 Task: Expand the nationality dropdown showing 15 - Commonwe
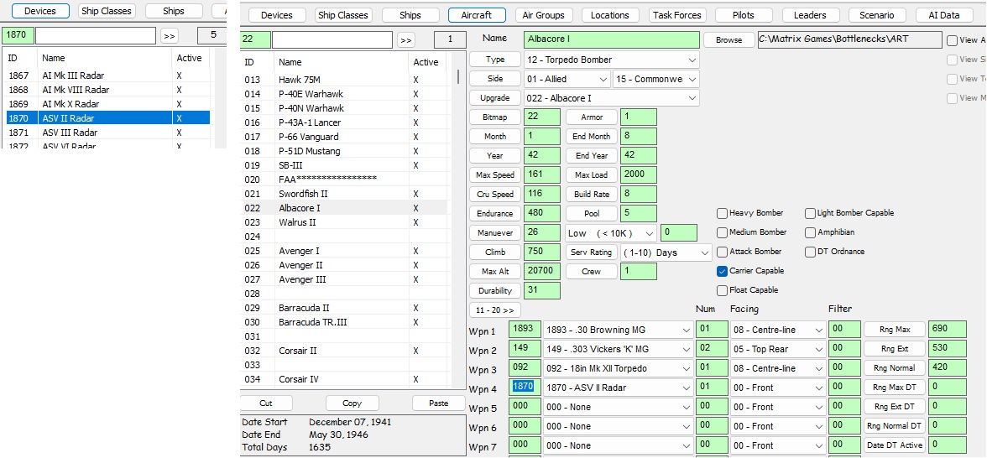click(x=656, y=79)
